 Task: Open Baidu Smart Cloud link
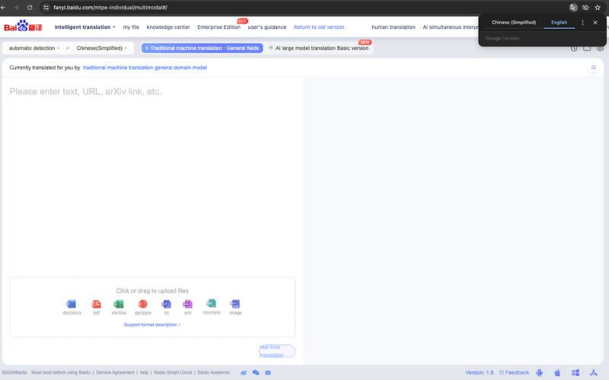pos(173,372)
